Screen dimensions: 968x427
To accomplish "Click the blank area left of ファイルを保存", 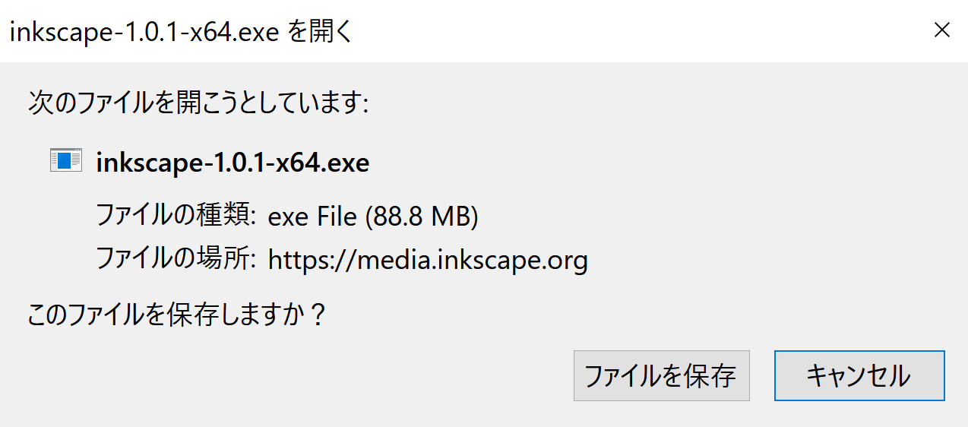I will coord(296,375).
